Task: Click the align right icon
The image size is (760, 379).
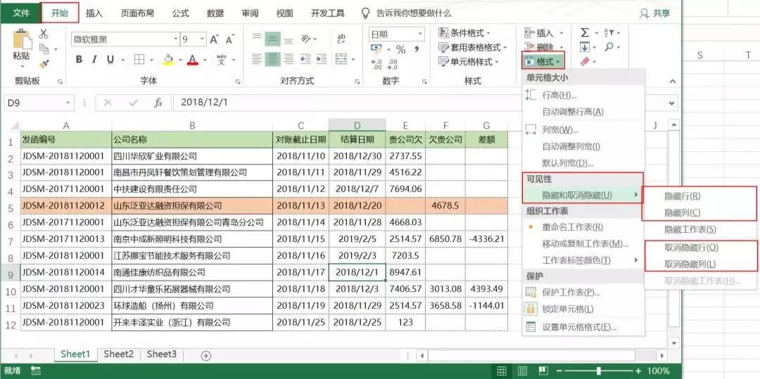Action: 289,60
